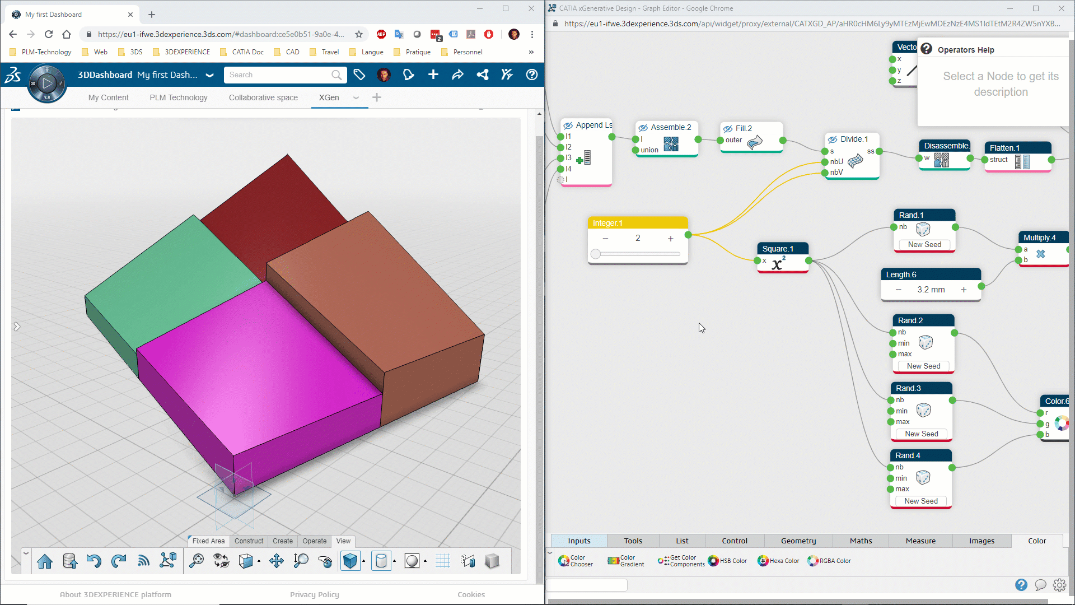The height and width of the screenshot is (605, 1075).
Task: Switch to the Operate tab in viewer
Action: tap(315, 541)
